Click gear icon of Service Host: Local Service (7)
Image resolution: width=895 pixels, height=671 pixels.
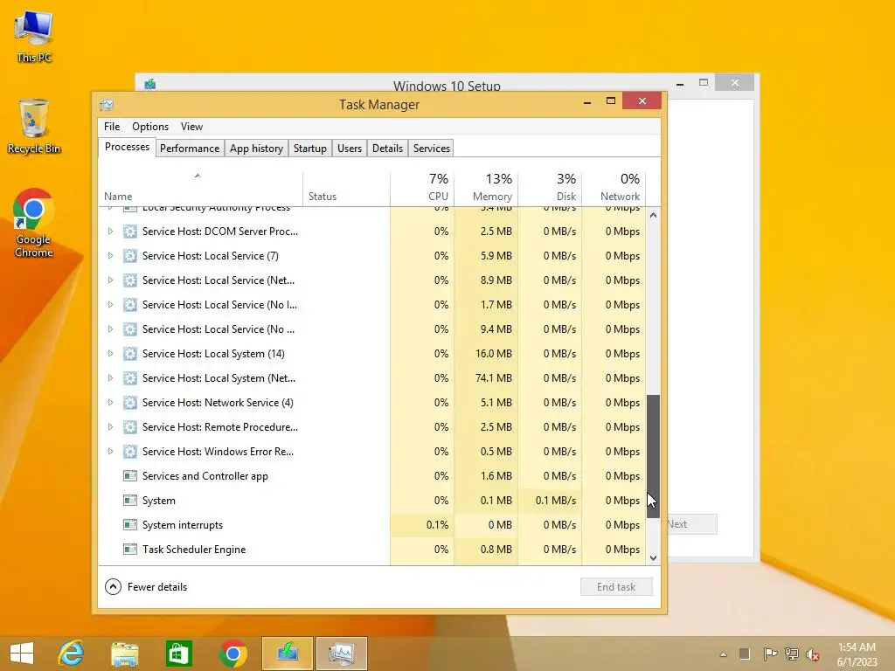point(130,256)
